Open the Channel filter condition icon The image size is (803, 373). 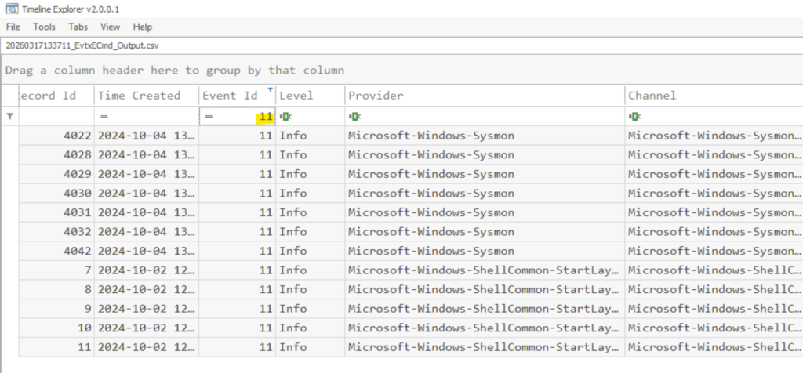[634, 116]
